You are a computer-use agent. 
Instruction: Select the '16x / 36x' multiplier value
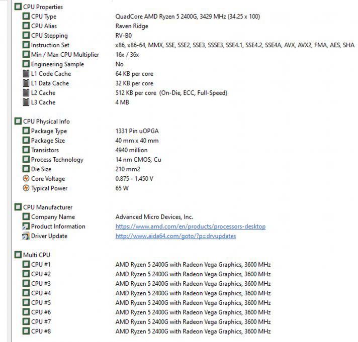pos(127,55)
